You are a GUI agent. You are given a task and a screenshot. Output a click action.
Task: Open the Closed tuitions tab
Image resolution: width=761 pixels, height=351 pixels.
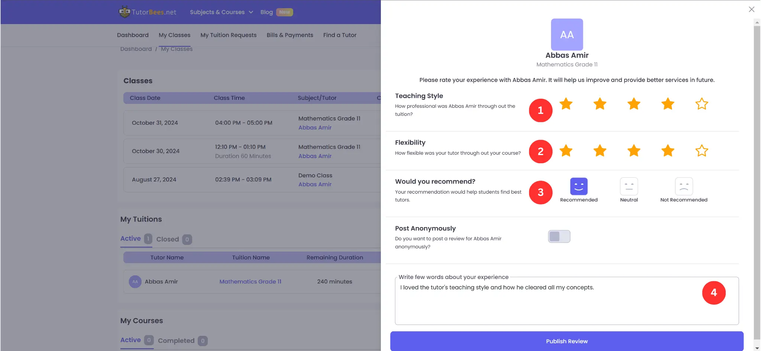click(168, 239)
